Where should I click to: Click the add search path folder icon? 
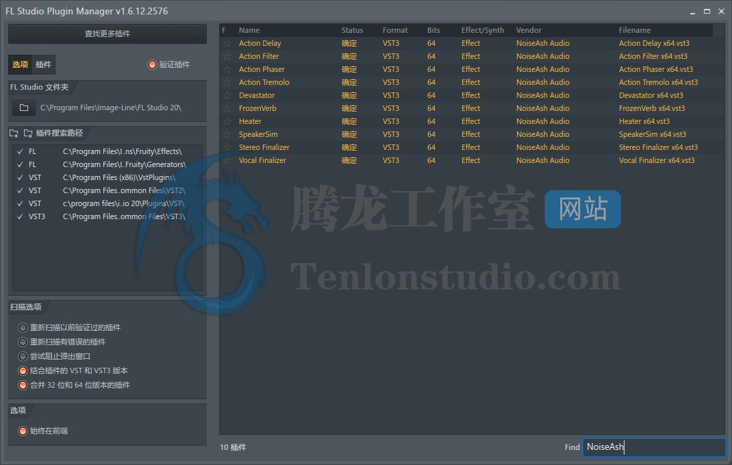tap(14, 133)
